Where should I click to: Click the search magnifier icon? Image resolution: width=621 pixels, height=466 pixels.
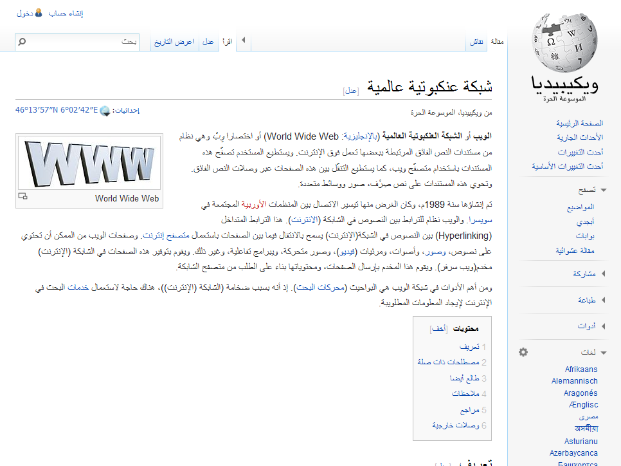(x=22, y=42)
